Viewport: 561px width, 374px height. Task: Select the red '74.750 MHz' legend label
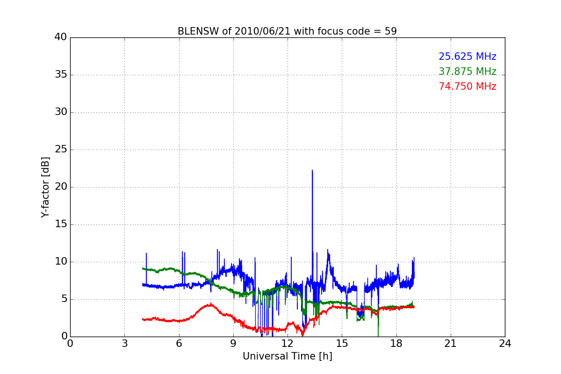coord(467,86)
